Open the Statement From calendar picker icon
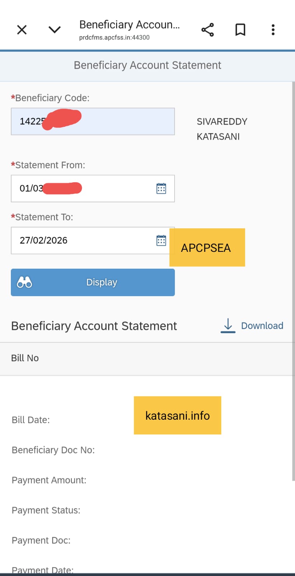This screenshot has height=576, width=295. (x=161, y=188)
